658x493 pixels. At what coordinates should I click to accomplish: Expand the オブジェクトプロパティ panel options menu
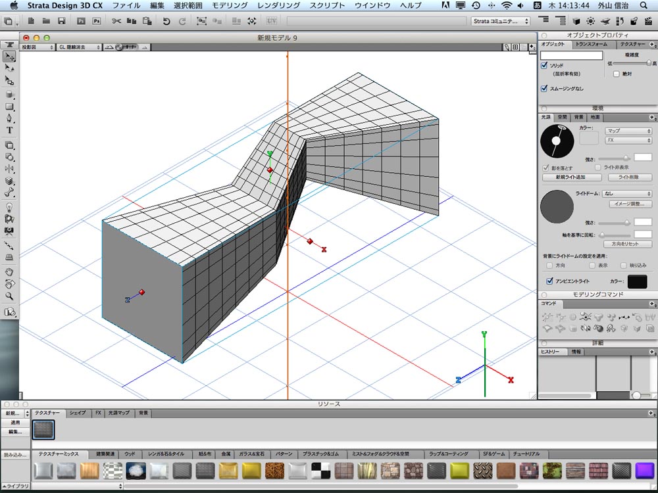coord(653,44)
